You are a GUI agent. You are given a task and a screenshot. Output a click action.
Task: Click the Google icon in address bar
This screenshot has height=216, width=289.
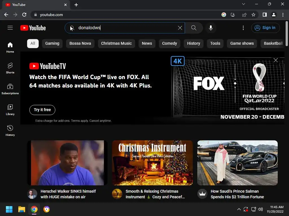(224, 15)
